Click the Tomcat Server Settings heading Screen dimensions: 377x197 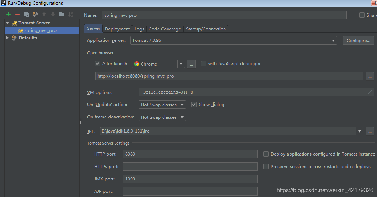[108, 143]
